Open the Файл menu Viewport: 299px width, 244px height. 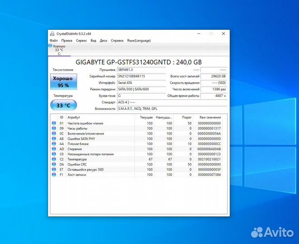point(53,40)
